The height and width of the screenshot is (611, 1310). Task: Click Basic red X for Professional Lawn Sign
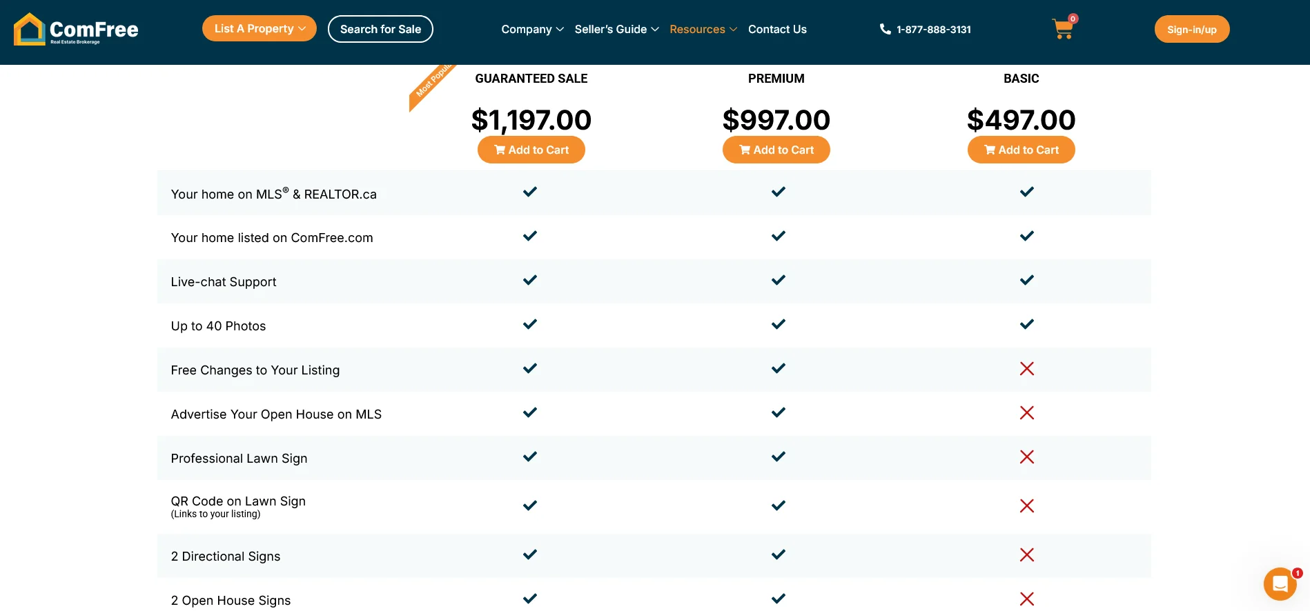click(x=1026, y=457)
